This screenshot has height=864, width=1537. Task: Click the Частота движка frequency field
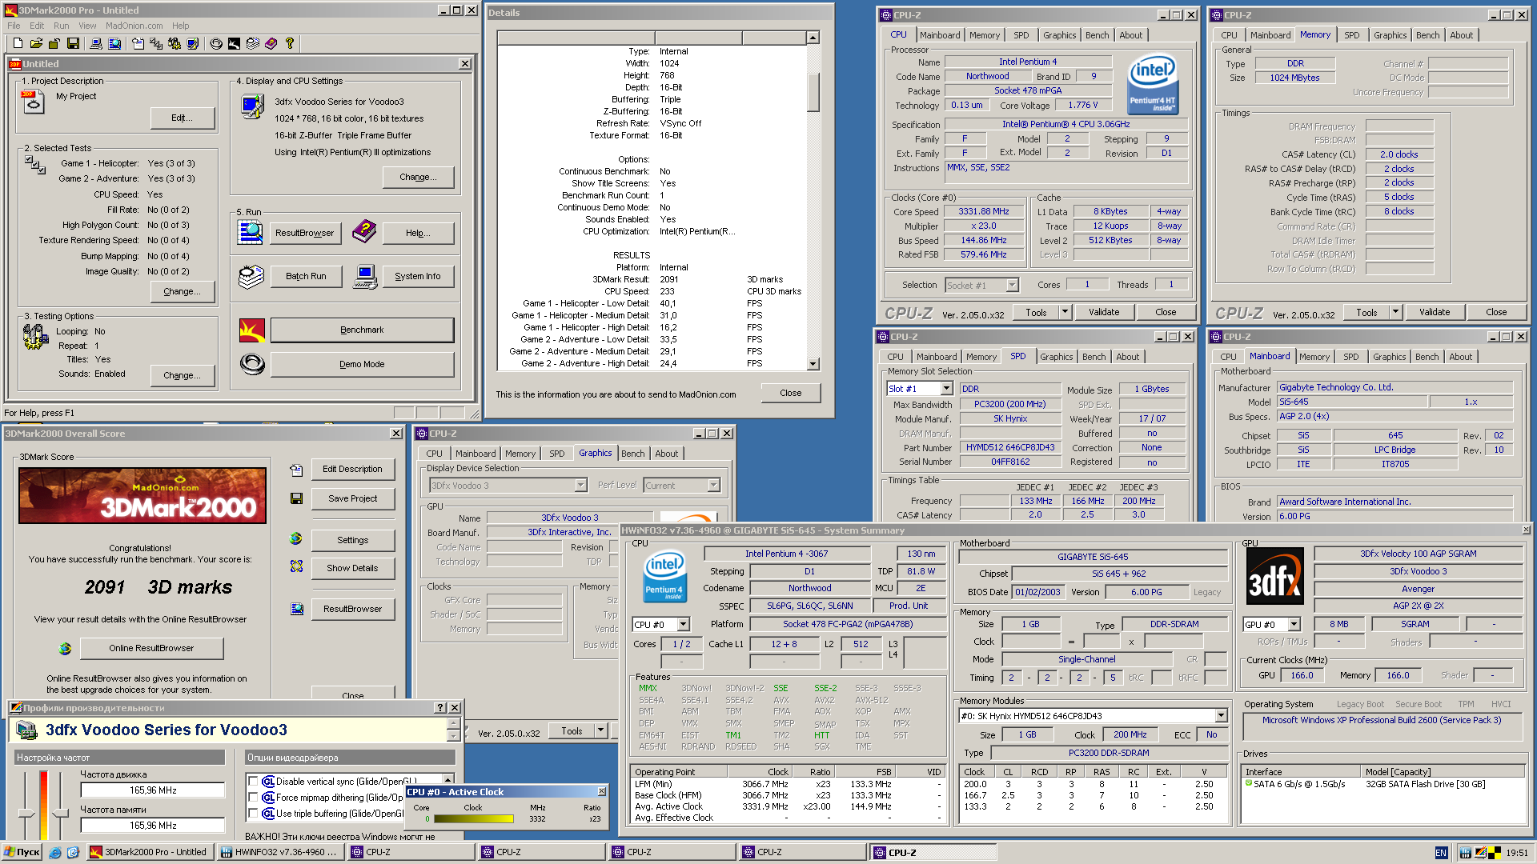pyautogui.click(x=153, y=790)
